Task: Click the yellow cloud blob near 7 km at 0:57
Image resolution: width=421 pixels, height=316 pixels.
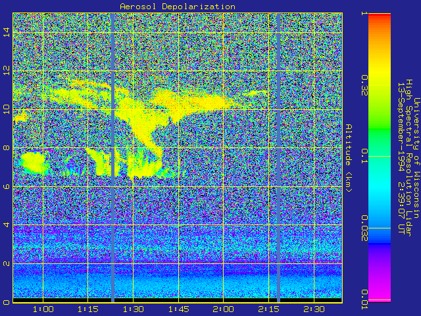Action: [x=34, y=163]
